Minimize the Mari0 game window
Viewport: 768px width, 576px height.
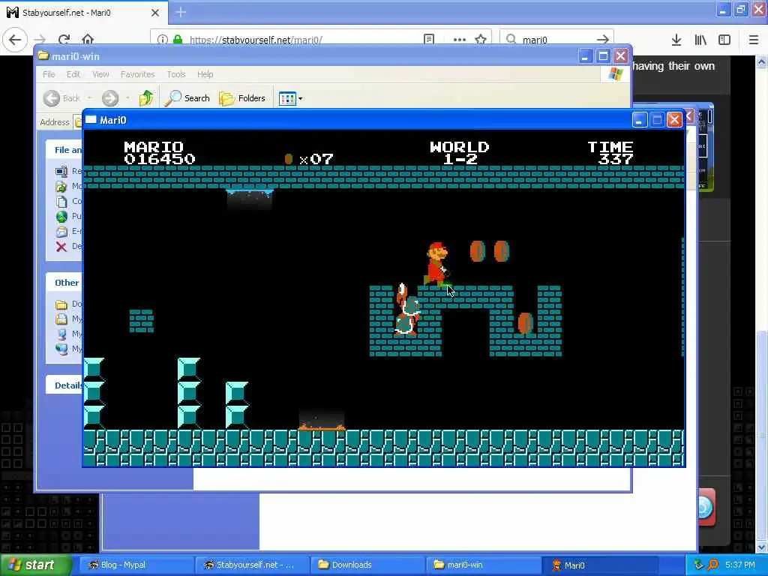(639, 120)
